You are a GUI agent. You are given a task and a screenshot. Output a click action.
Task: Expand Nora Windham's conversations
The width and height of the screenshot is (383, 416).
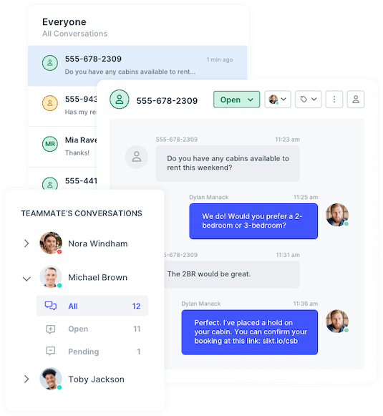pyautogui.click(x=26, y=243)
